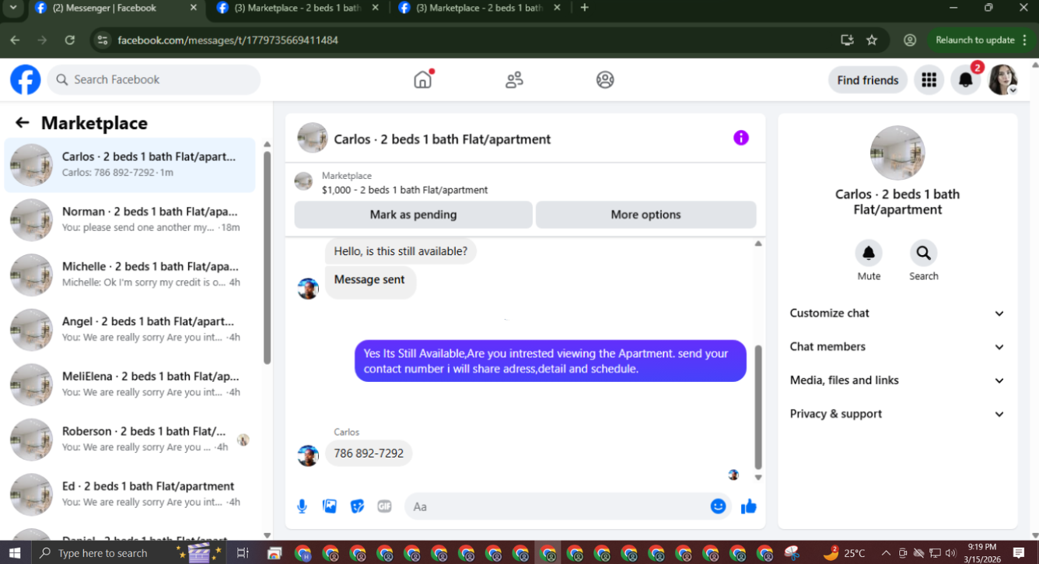Attach a photo or file
This screenshot has width=1039, height=564.
point(330,506)
